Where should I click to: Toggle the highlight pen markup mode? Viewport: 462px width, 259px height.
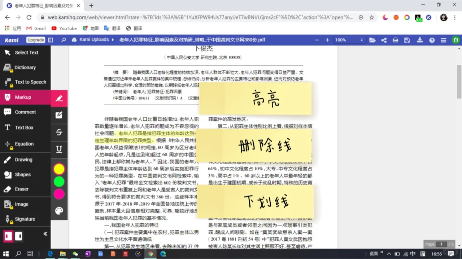point(59,98)
